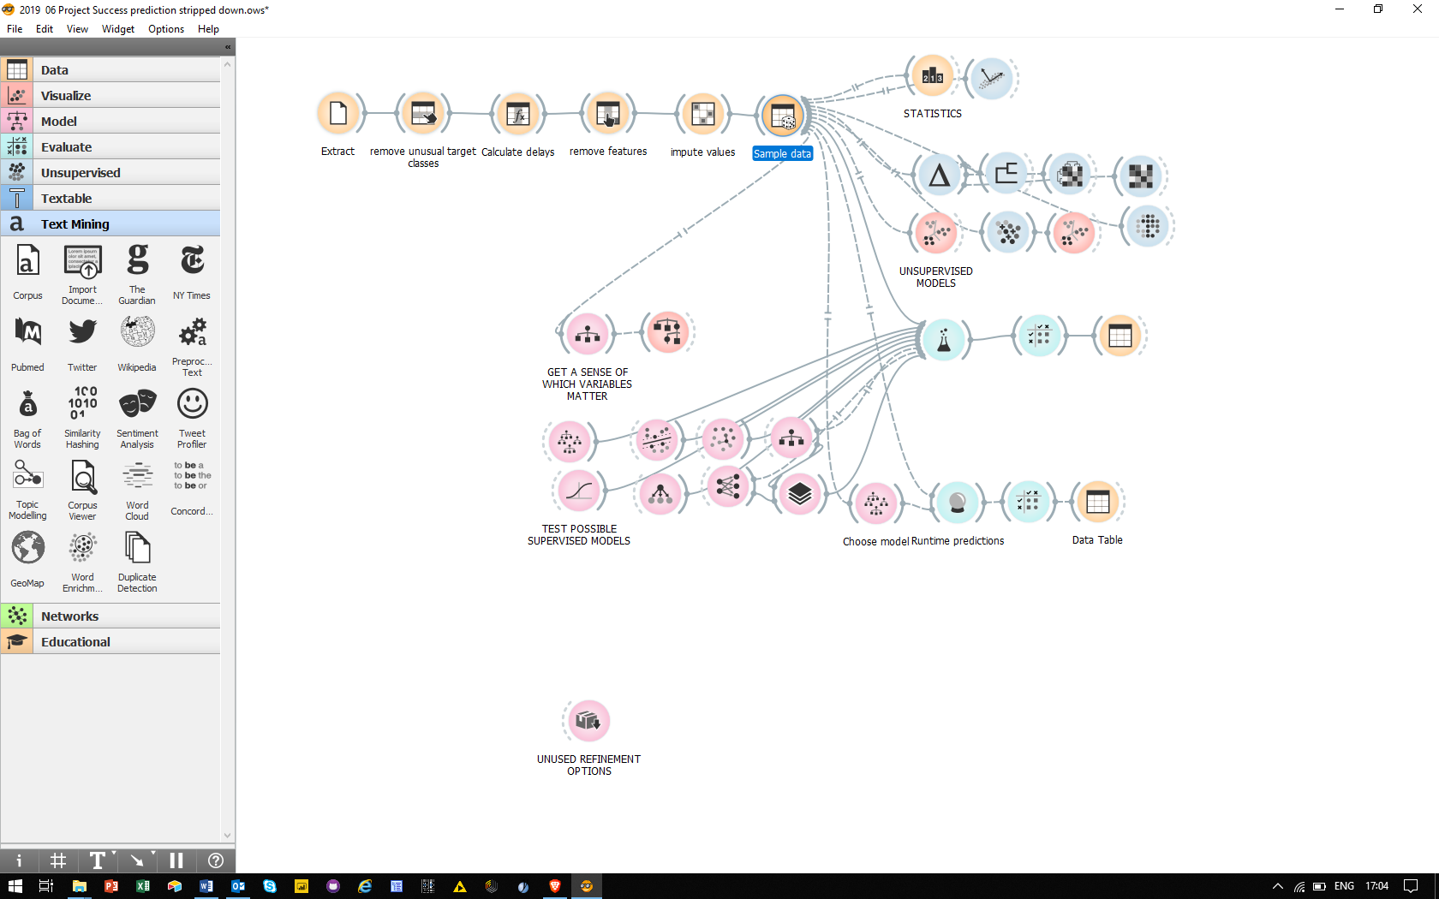Image resolution: width=1439 pixels, height=899 pixels.
Task: Toggle pause workflow button
Action: (x=176, y=860)
